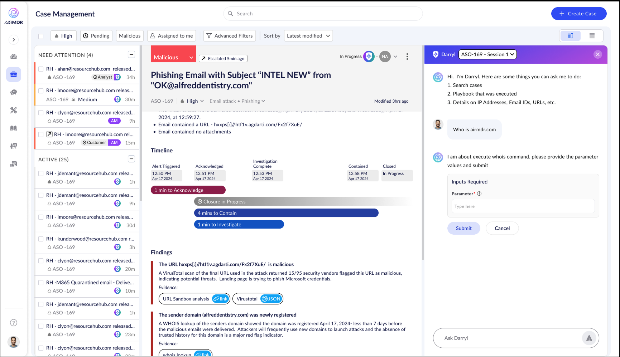Open the ASO-169 Session 1 dropdown
The image size is (620, 357).
[x=487, y=54]
